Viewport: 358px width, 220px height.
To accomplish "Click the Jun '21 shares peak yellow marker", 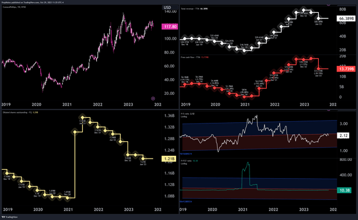I will pos(83,118).
